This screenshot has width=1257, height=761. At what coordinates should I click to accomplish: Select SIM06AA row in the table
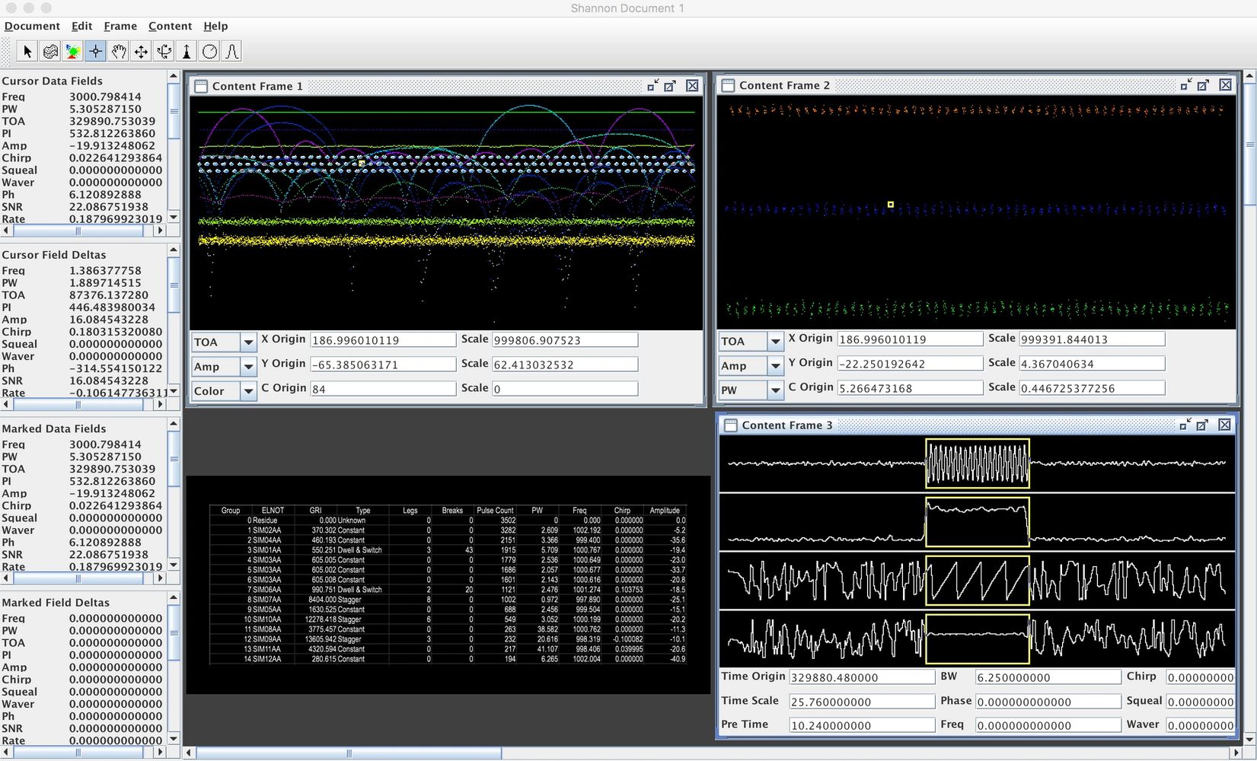pyautogui.click(x=448, y=590)
